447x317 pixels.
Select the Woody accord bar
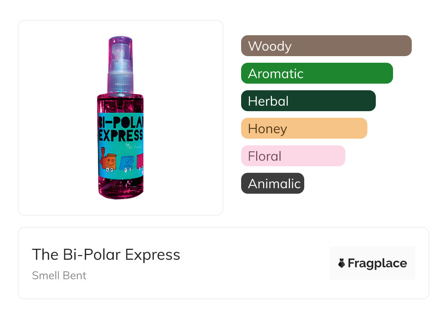pyautogui.click(x=326, y=46)
